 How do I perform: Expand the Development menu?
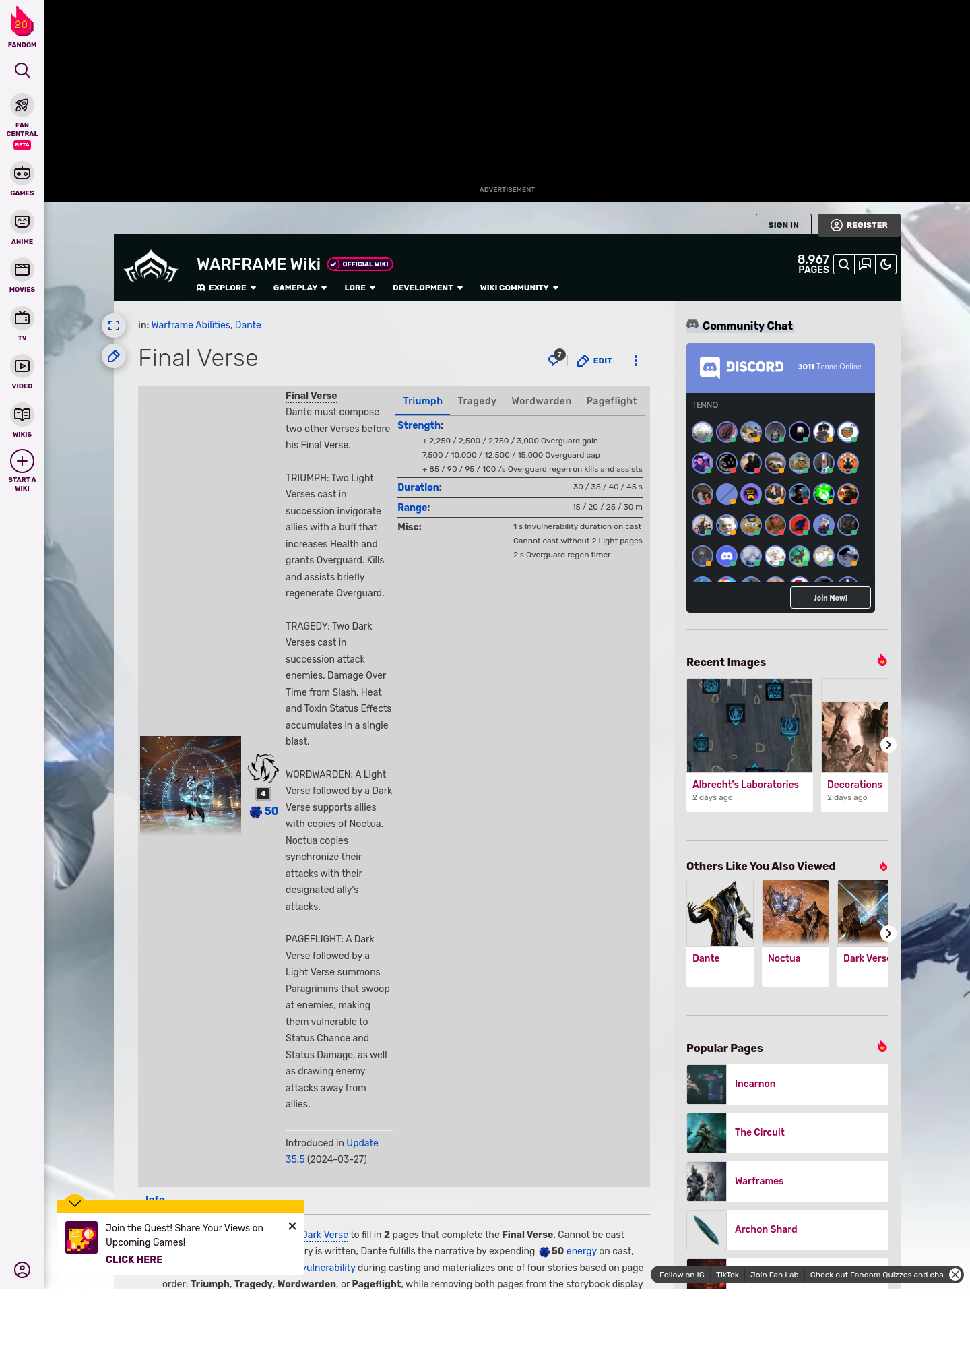coord(428,288)
